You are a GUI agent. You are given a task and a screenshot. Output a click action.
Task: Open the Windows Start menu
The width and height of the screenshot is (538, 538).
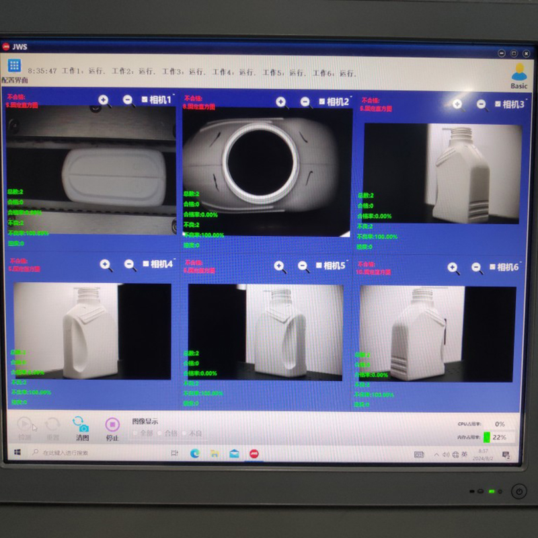tap(17, 452)
